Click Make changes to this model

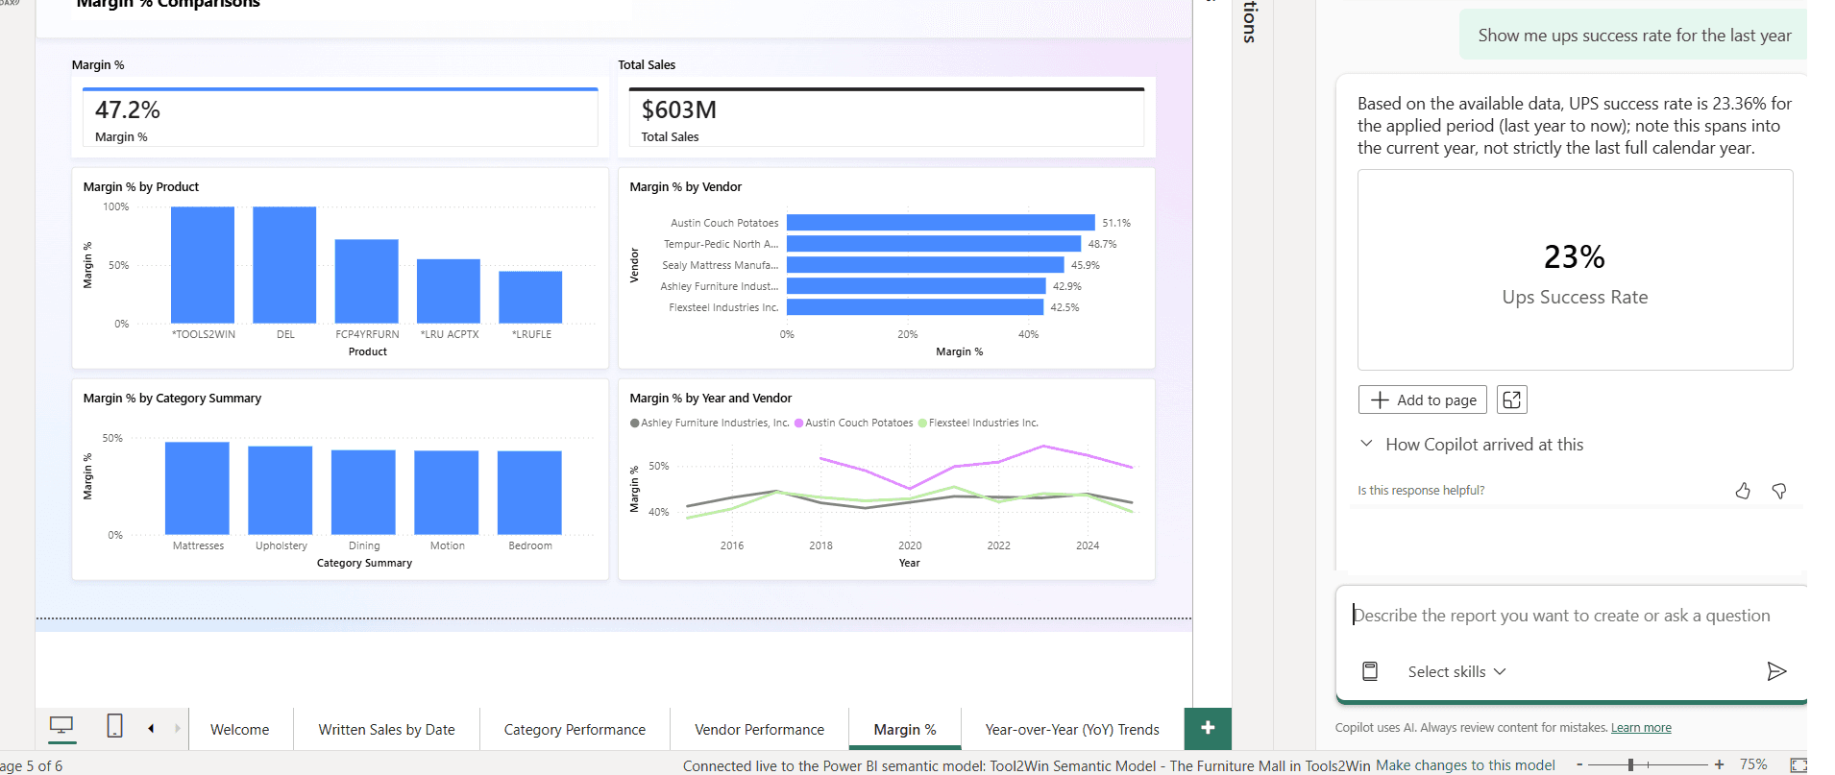(x=1465, y=764)
